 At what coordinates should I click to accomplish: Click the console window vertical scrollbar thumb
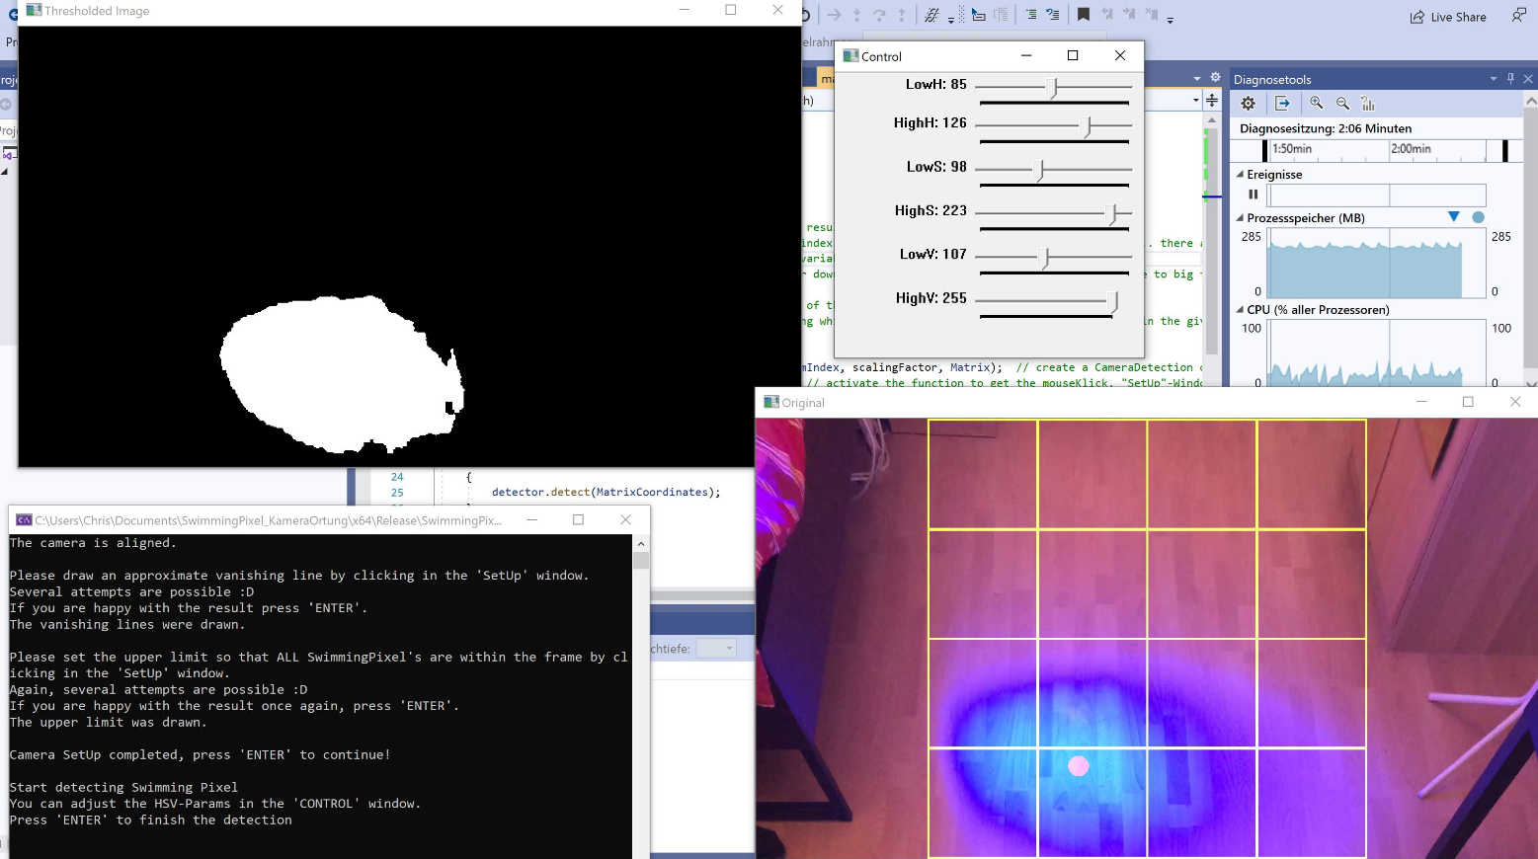pos(641,561)
